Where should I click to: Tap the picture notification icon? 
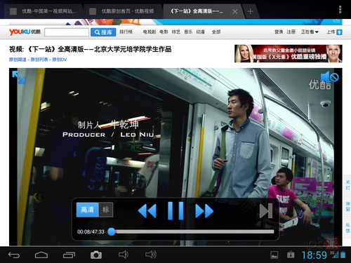274,255
